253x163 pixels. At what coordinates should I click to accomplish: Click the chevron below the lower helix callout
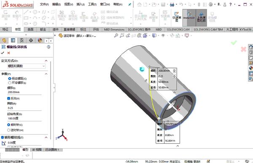point(178,146)
